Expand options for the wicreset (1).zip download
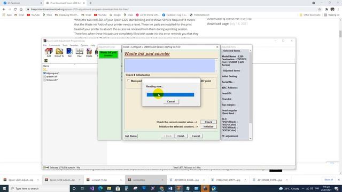342x192 pixels. point(121,180)
